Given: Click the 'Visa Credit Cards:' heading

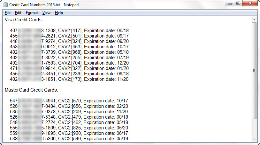Looking at the screenshot, I should (x=24, y=20).
